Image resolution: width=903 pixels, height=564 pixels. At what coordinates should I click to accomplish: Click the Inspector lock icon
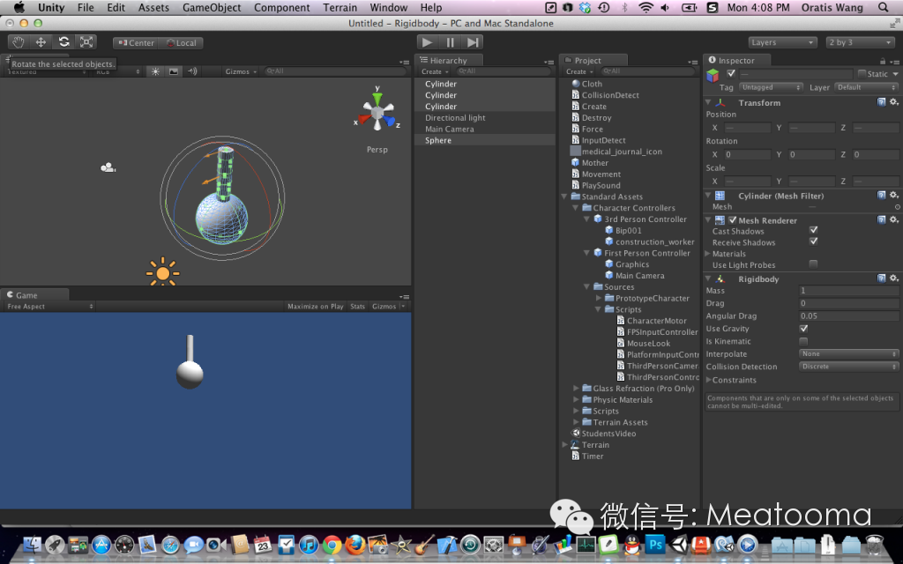(x=882, y=61)
